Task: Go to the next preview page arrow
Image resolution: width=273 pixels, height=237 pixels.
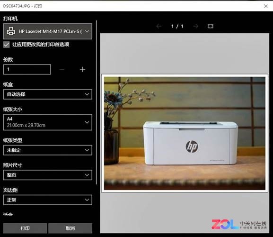Action: pos(196,27)
